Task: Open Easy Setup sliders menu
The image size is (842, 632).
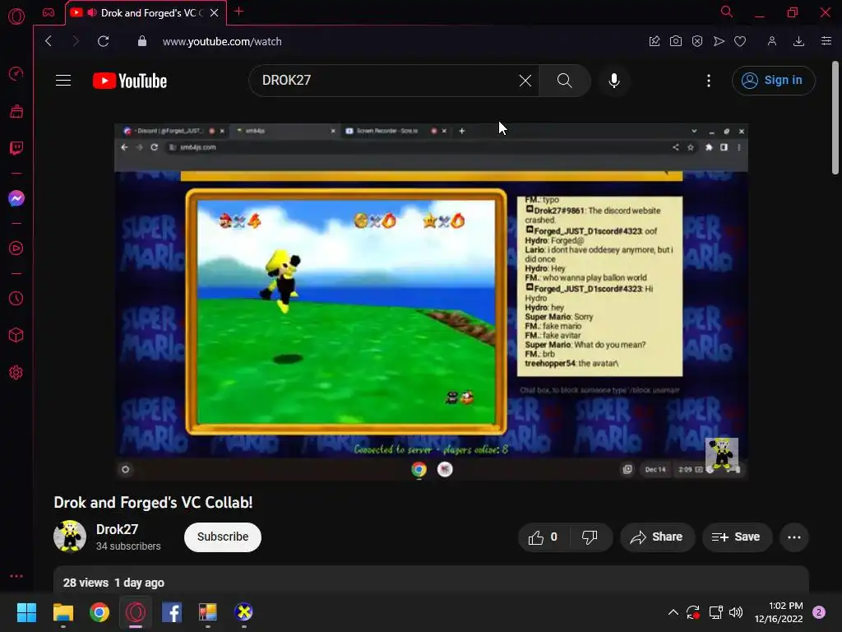Action: pyautogui.click(x=826, y=41)
